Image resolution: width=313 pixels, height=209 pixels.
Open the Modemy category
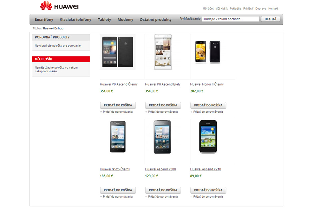click(125, 20)
